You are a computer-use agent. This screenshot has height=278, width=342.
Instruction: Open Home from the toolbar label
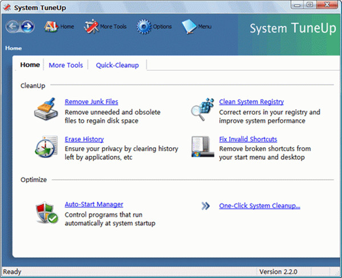coord(67,27)
